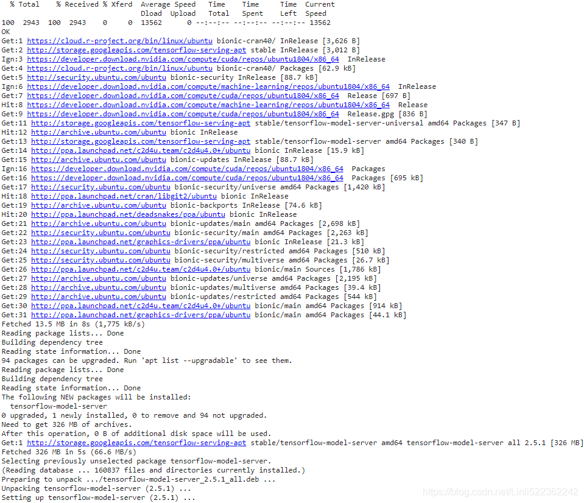Image resolution: width=584 pixels, height=503 pixels.
Task: Click the 'OK' output line
Action: (5, 32)
